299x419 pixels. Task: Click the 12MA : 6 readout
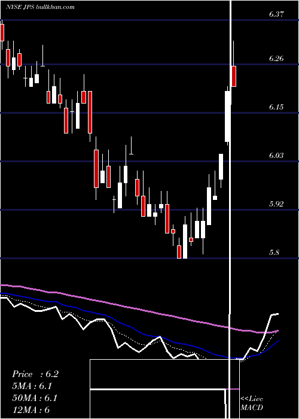(x=30, y=409)
